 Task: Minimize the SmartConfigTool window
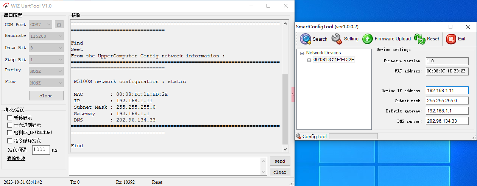(x=433, y=27)
